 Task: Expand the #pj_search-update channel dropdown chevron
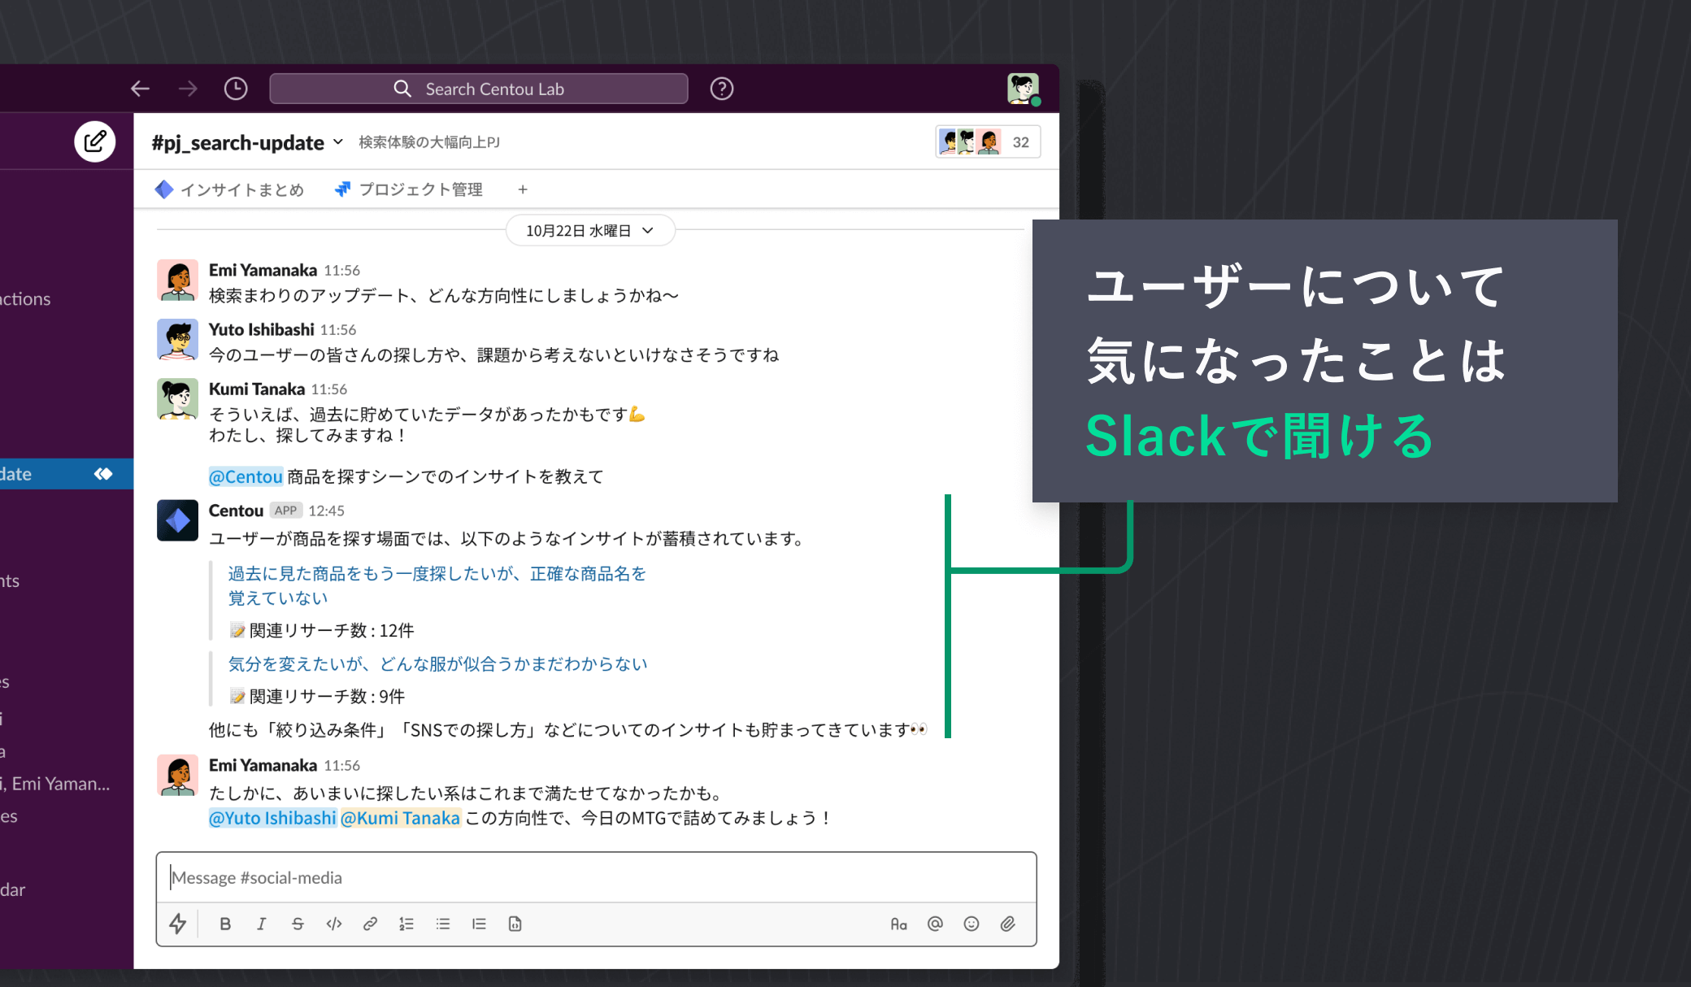point(338,142)
